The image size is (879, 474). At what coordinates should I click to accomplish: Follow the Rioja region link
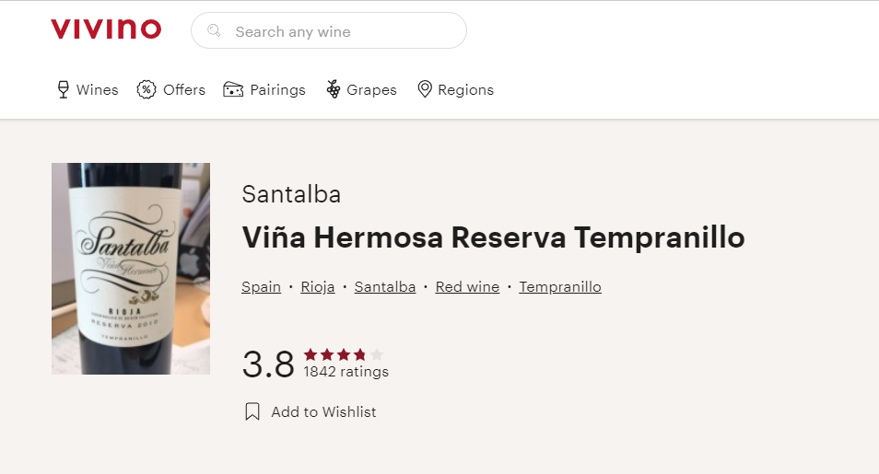(x=318, y=287)
